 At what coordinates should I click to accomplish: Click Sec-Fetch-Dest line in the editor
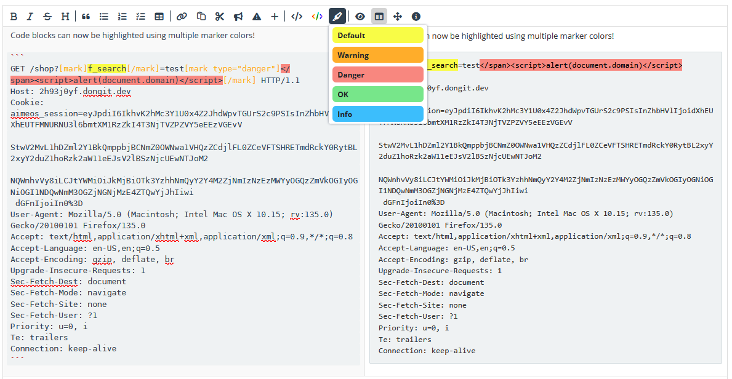click(68, 282)
